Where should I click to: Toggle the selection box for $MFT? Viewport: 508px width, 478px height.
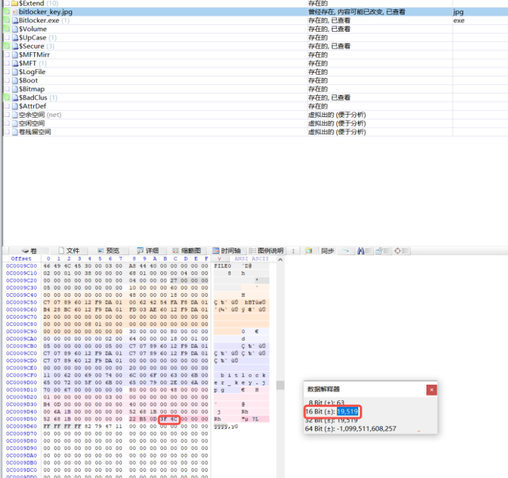click(6, 63)
